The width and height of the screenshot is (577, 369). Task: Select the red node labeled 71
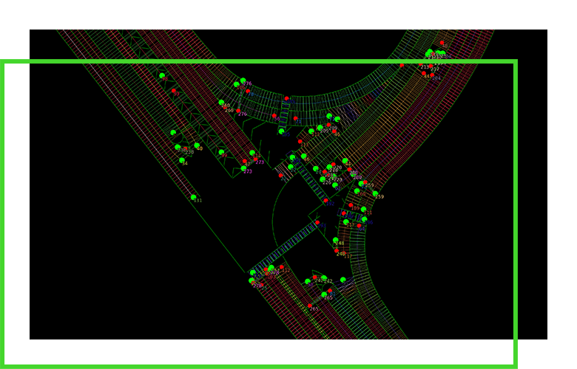(295, 118)
